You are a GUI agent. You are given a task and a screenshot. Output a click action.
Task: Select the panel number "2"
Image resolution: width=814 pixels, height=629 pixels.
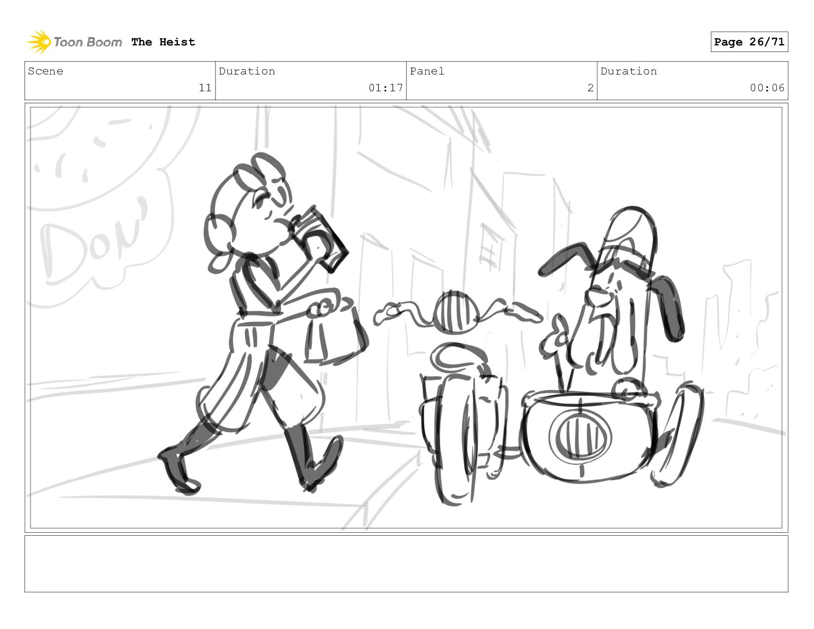590,88
